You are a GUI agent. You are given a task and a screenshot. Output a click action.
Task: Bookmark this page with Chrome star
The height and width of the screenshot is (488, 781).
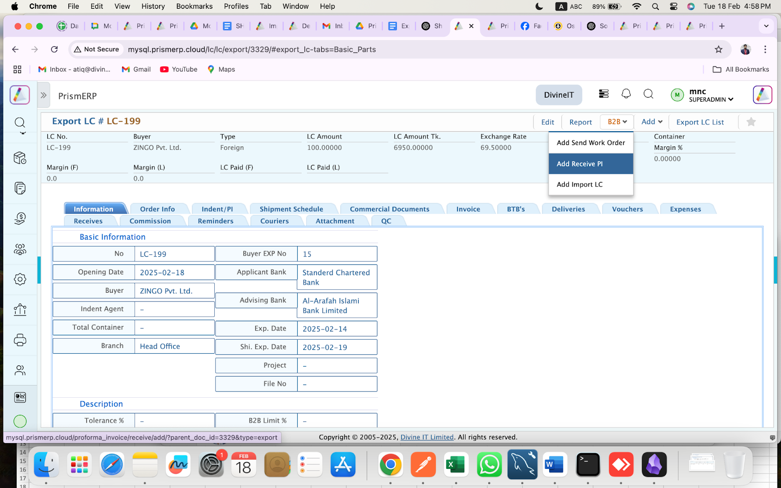719,49
